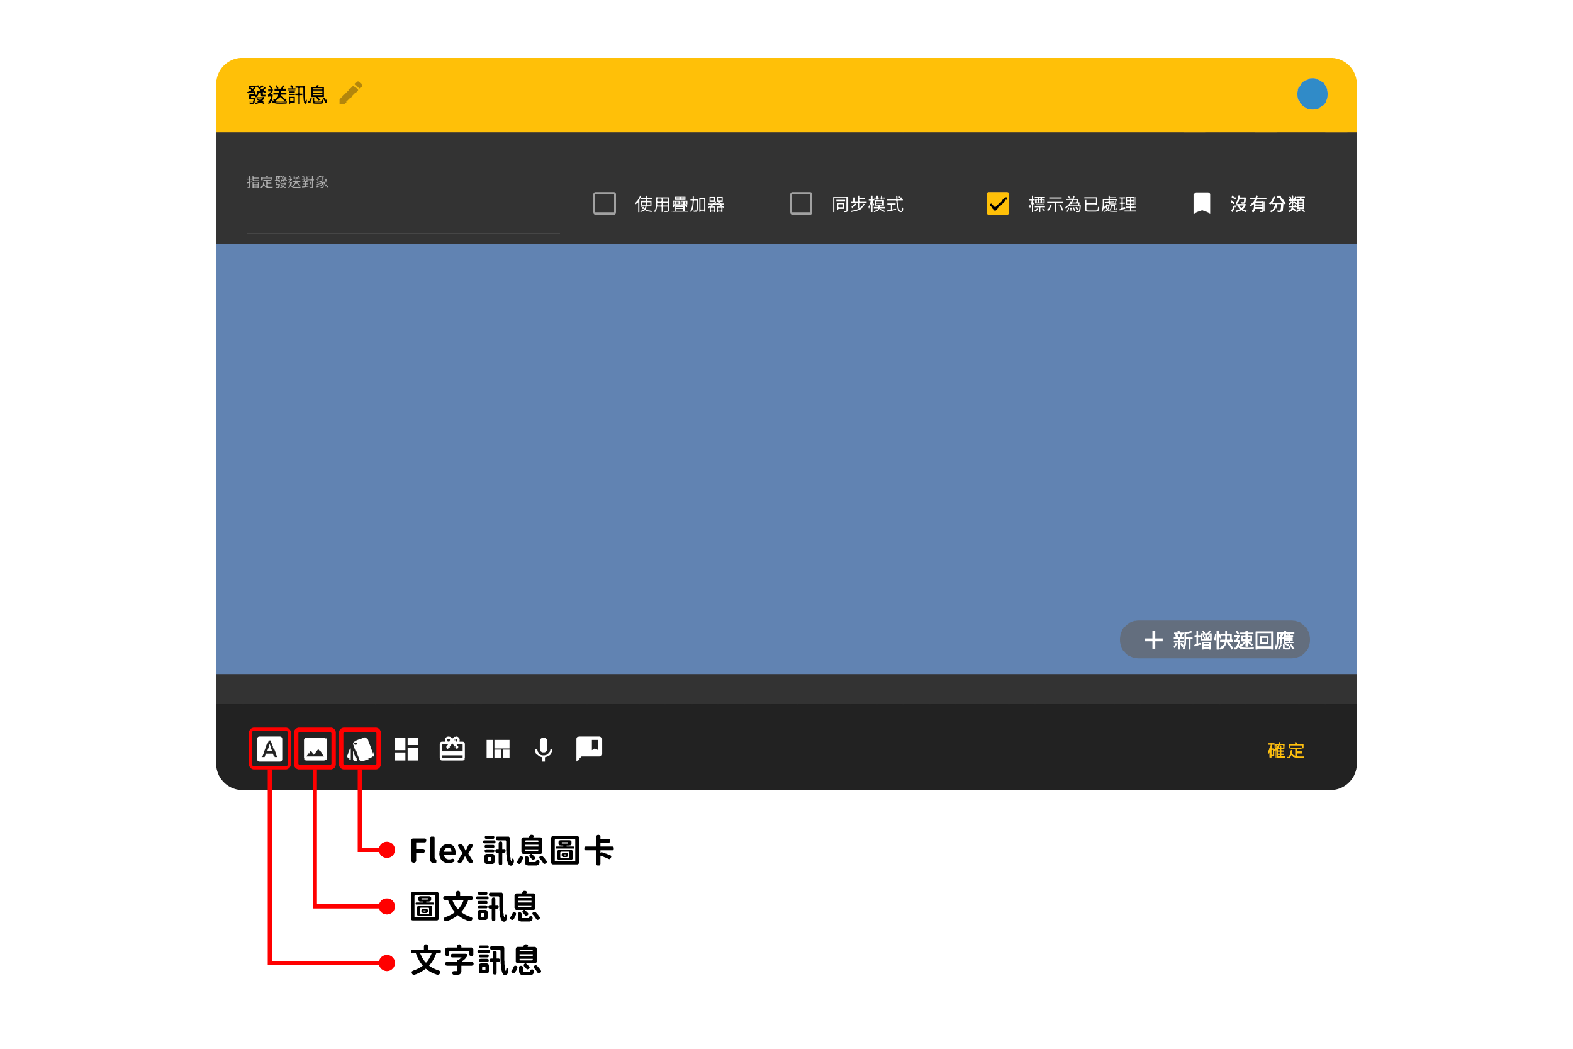Click the bookmarked chat bubble icon
This screenshot has width=1573, height=1049.
point(588,749)
